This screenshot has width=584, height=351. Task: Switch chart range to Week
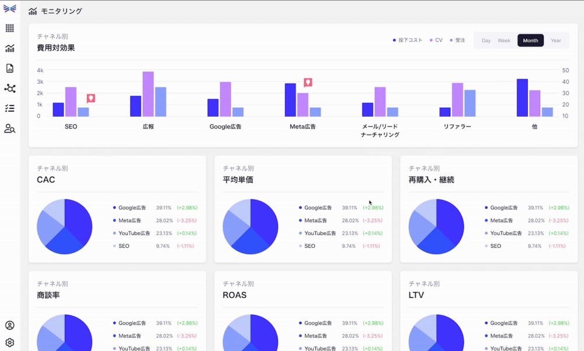click(504, 41)
